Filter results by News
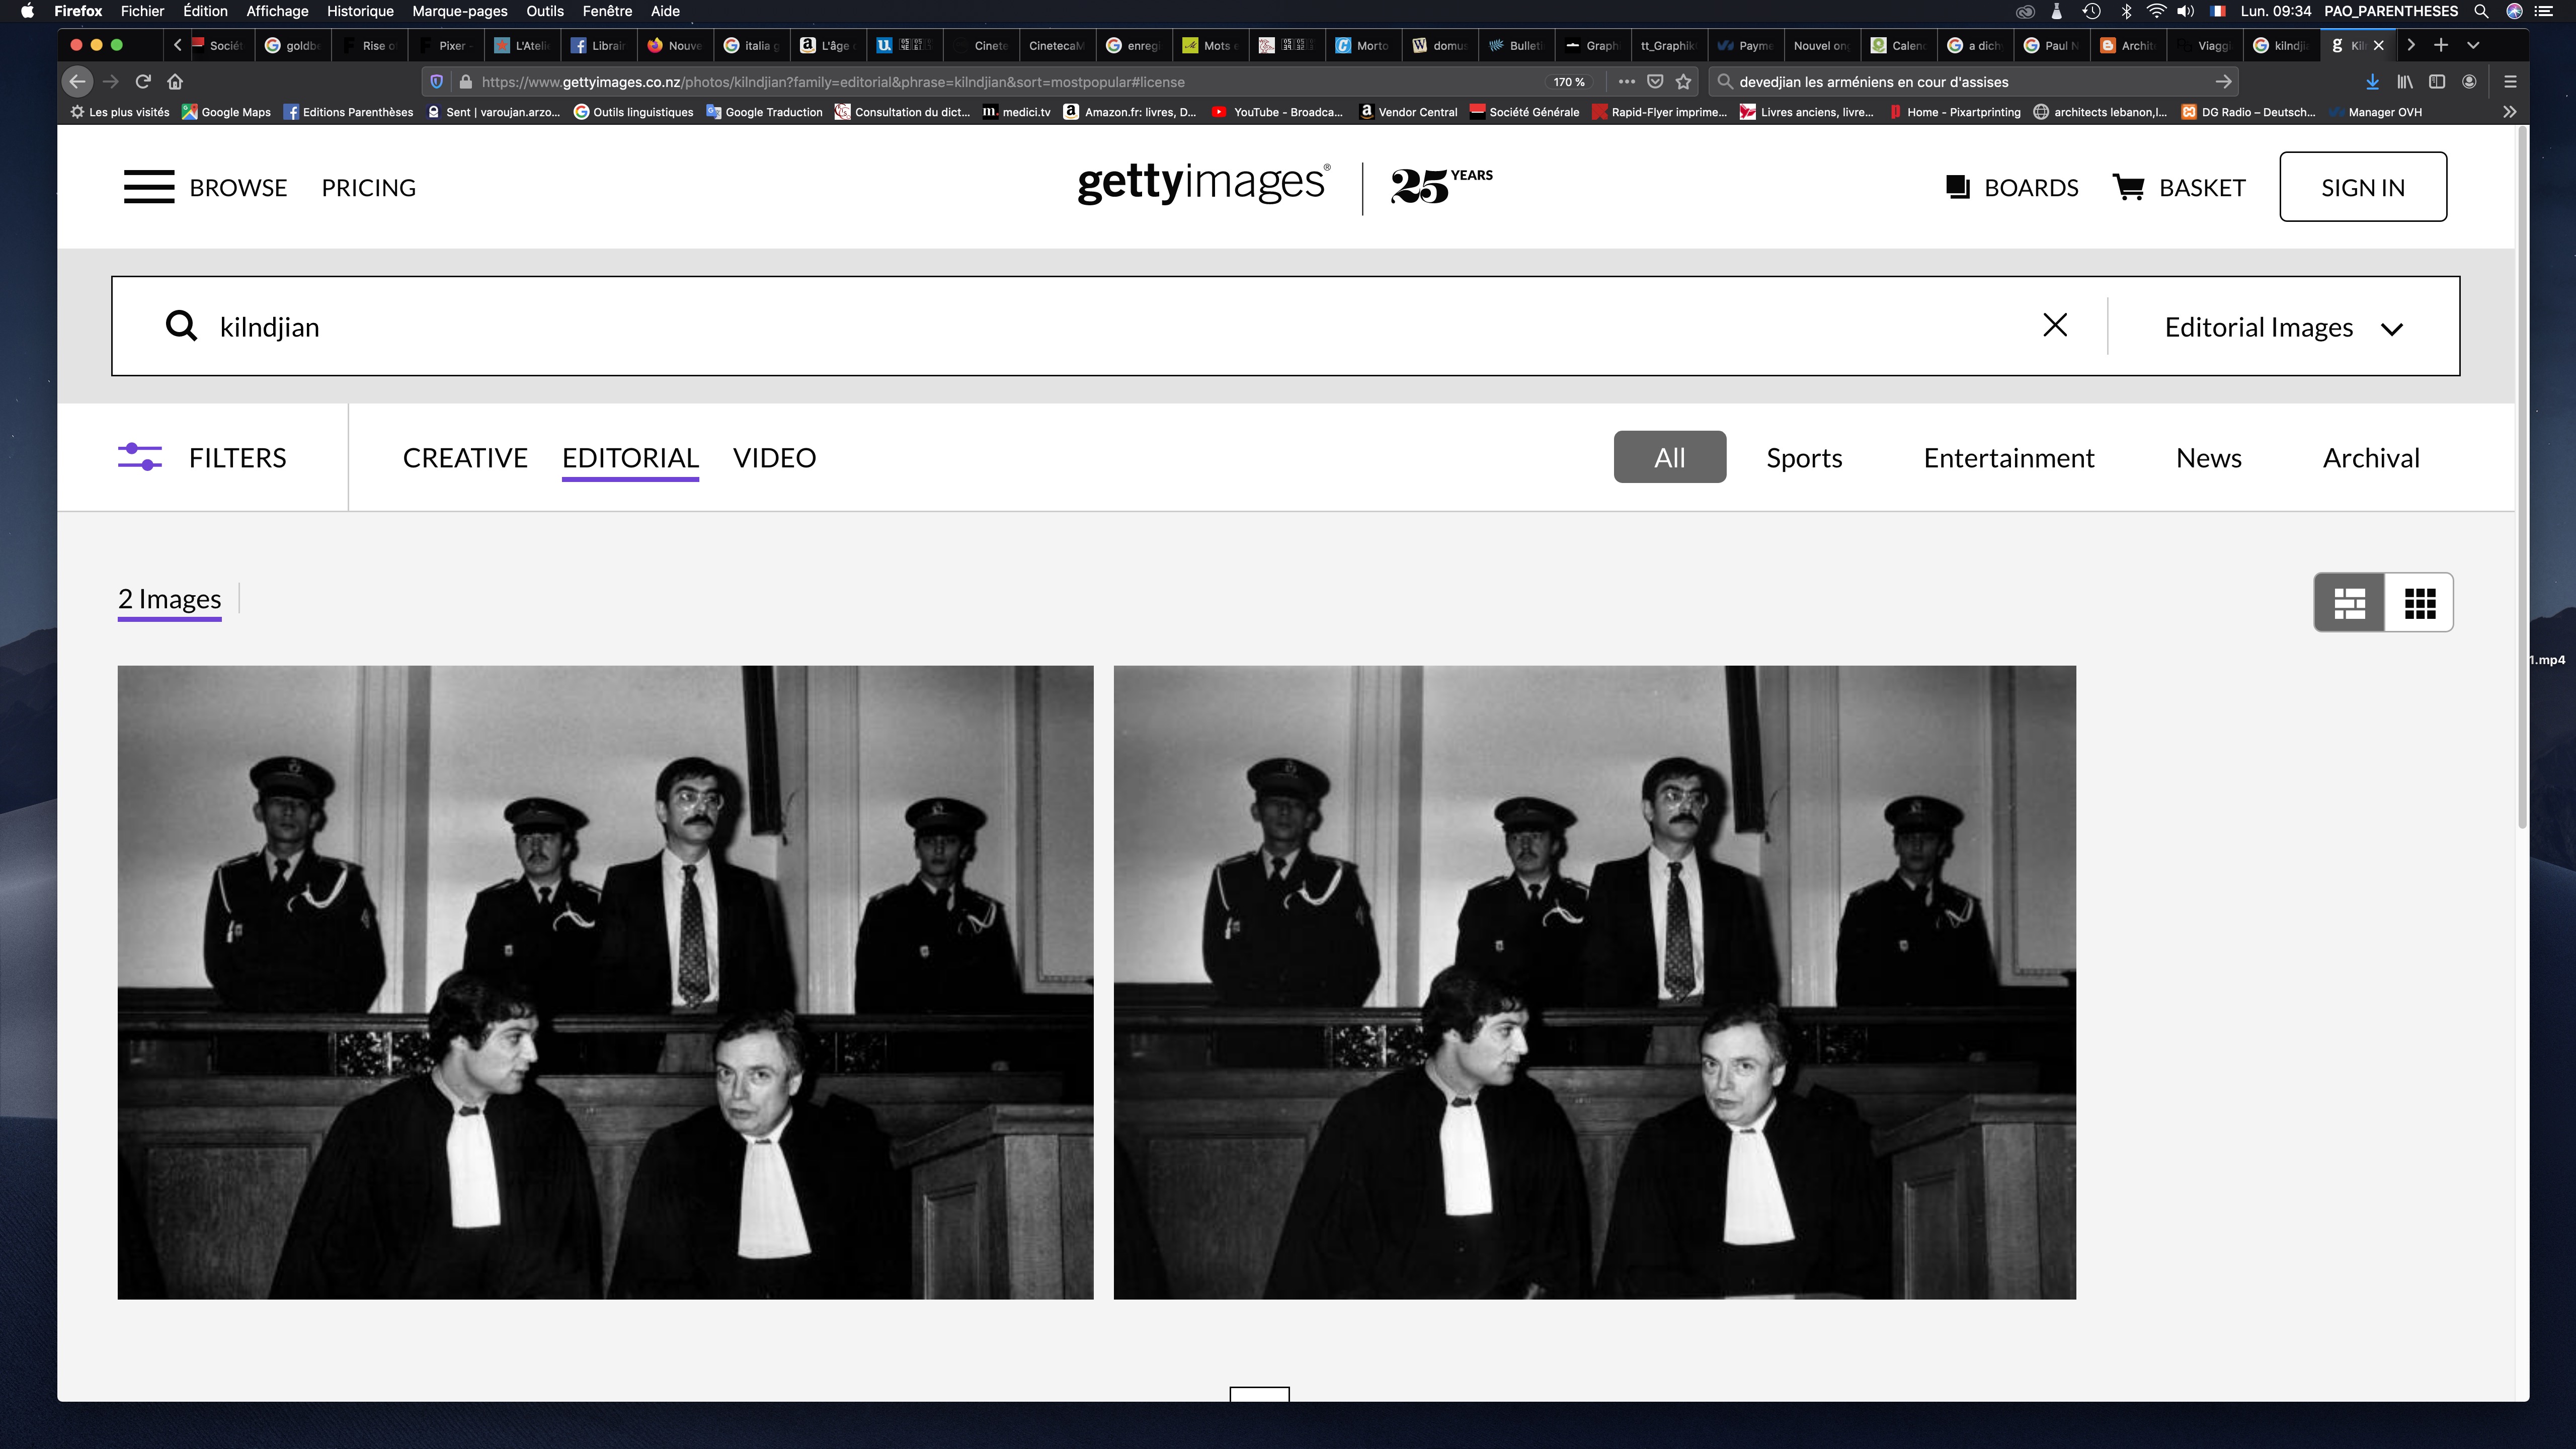 point(2208,458)
